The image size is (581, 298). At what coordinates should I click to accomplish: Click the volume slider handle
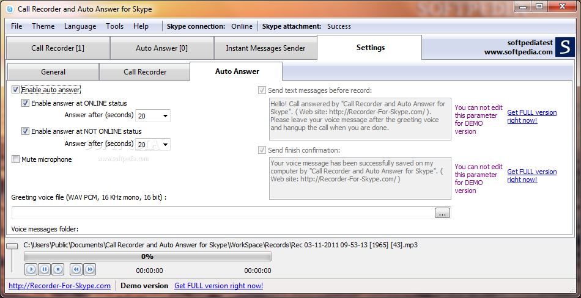pyautogui.click(x=12, y=246)
